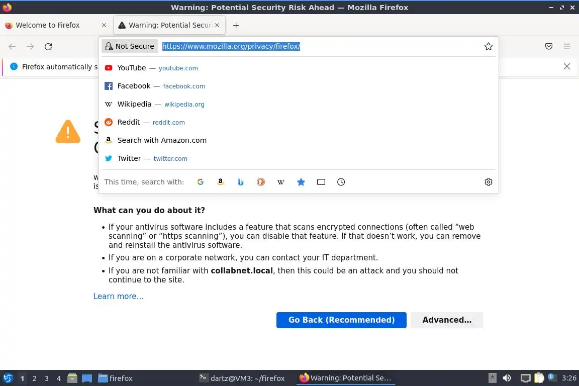The width and height of the screenshot is (579, 386).
Task: Search with Wikipedia one-off icon
Action: (281, 182)
